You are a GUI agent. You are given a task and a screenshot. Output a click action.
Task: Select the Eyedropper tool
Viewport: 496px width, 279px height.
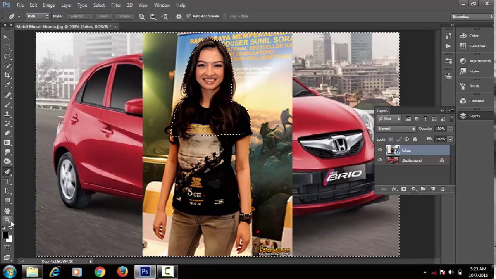point(7,85)
